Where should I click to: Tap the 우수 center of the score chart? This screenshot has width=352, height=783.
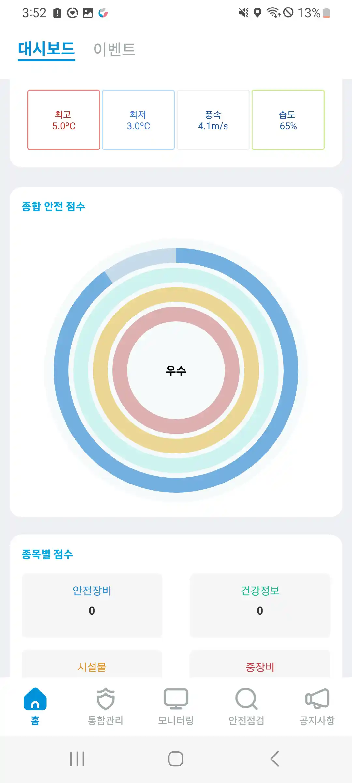176,371
